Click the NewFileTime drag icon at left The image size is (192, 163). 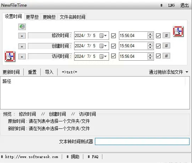point(10,56)
